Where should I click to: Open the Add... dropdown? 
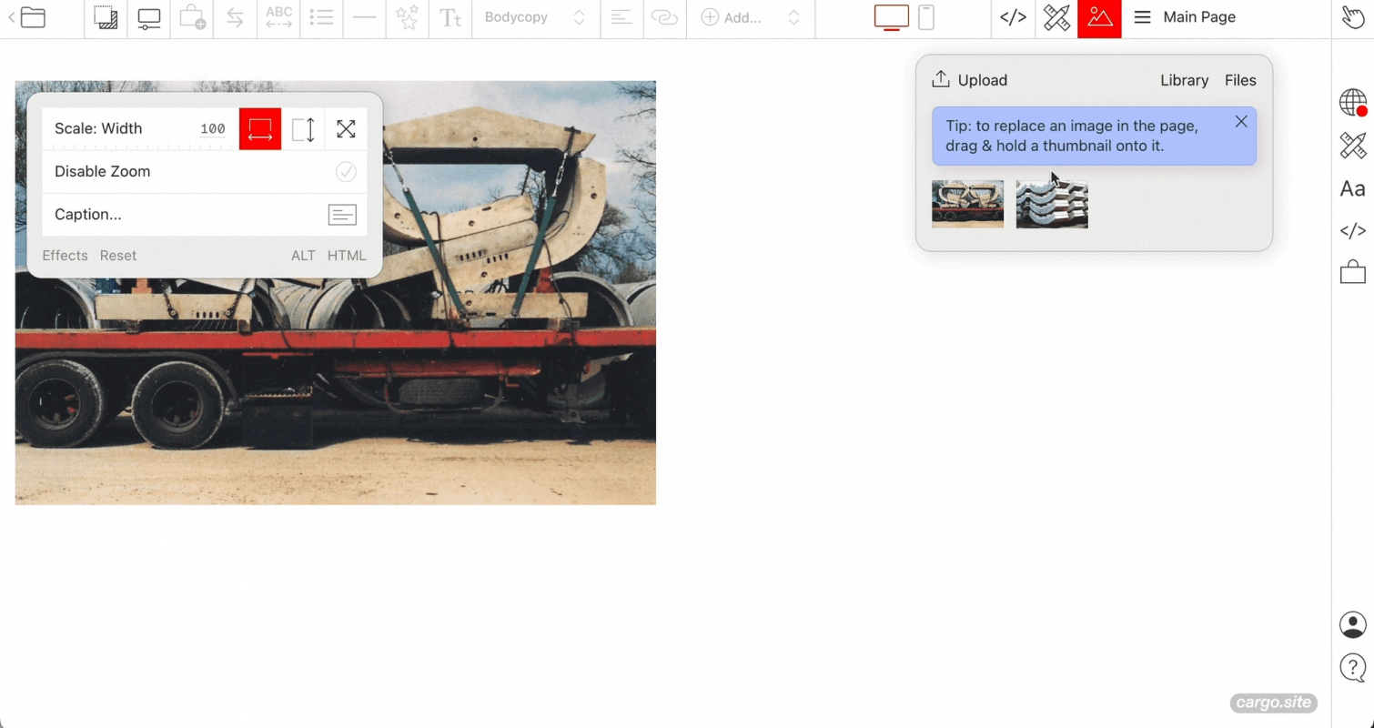(x=751, y=17)
